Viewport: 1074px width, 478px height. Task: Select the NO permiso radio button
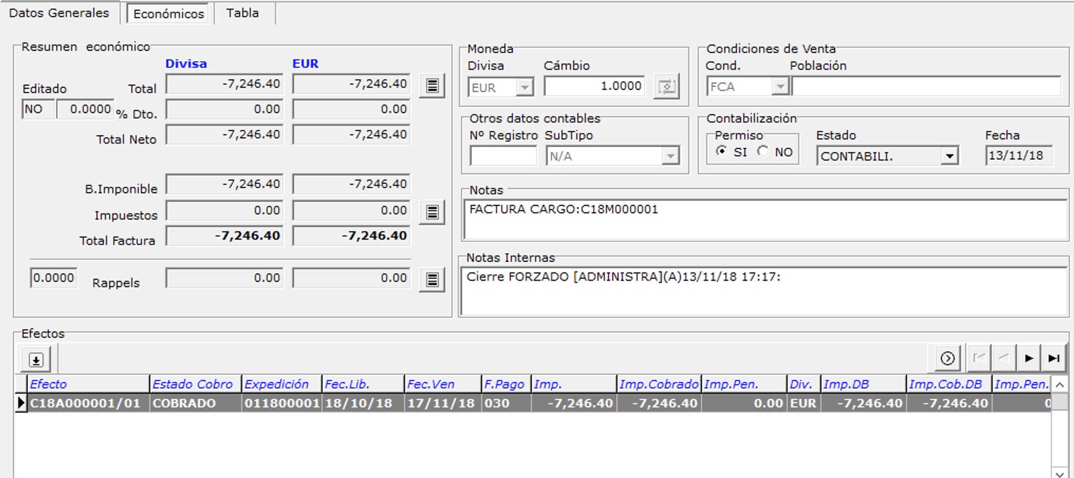[763, 151]
